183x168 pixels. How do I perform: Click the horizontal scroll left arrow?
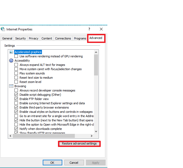[x=10, y=136]
